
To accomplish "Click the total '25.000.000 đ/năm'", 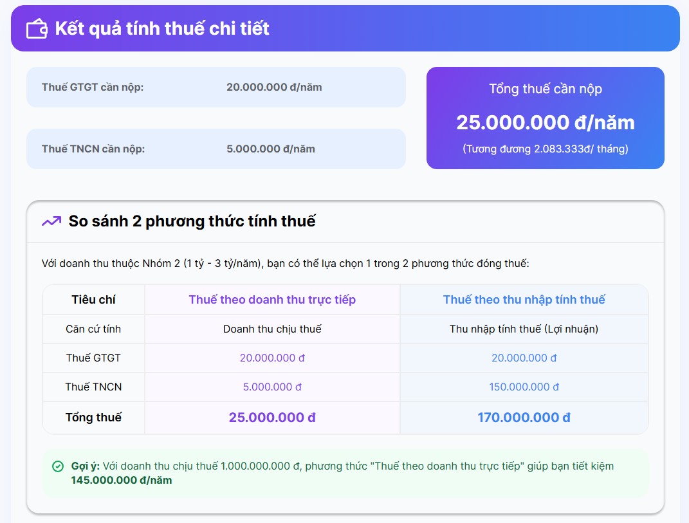I will pyautogui.click(x=546, y=123).
